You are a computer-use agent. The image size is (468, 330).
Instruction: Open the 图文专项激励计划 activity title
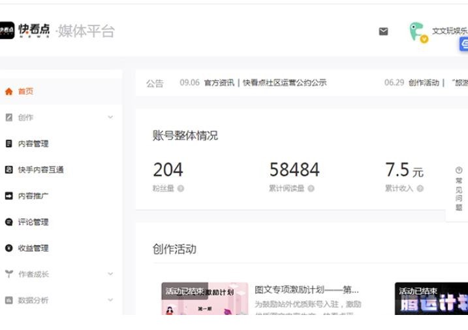[x=307, y=289]
